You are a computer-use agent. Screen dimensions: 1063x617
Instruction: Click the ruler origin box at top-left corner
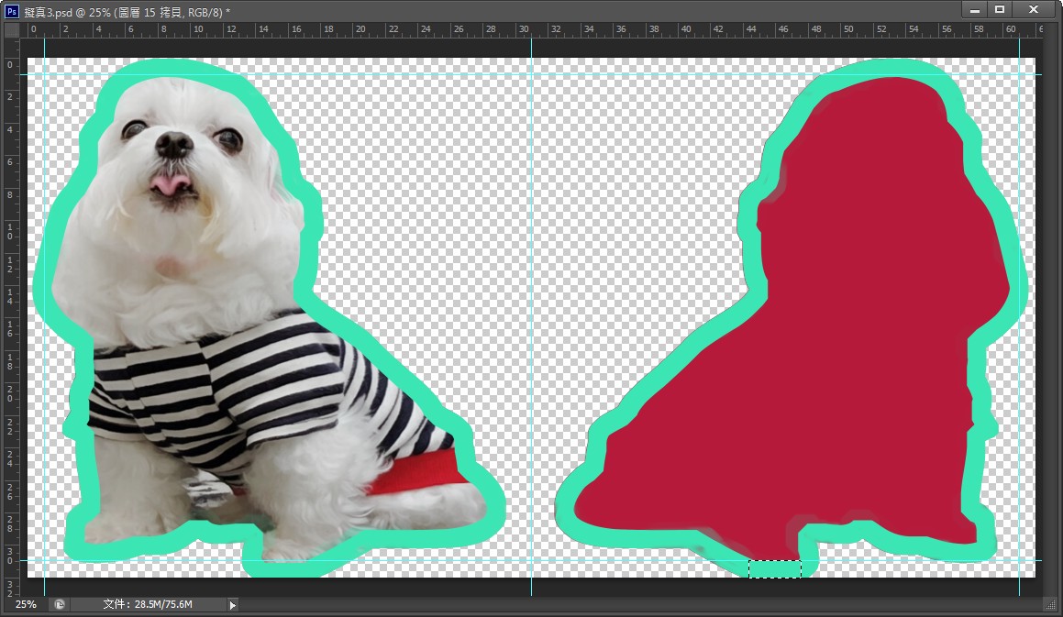point(12,30)
